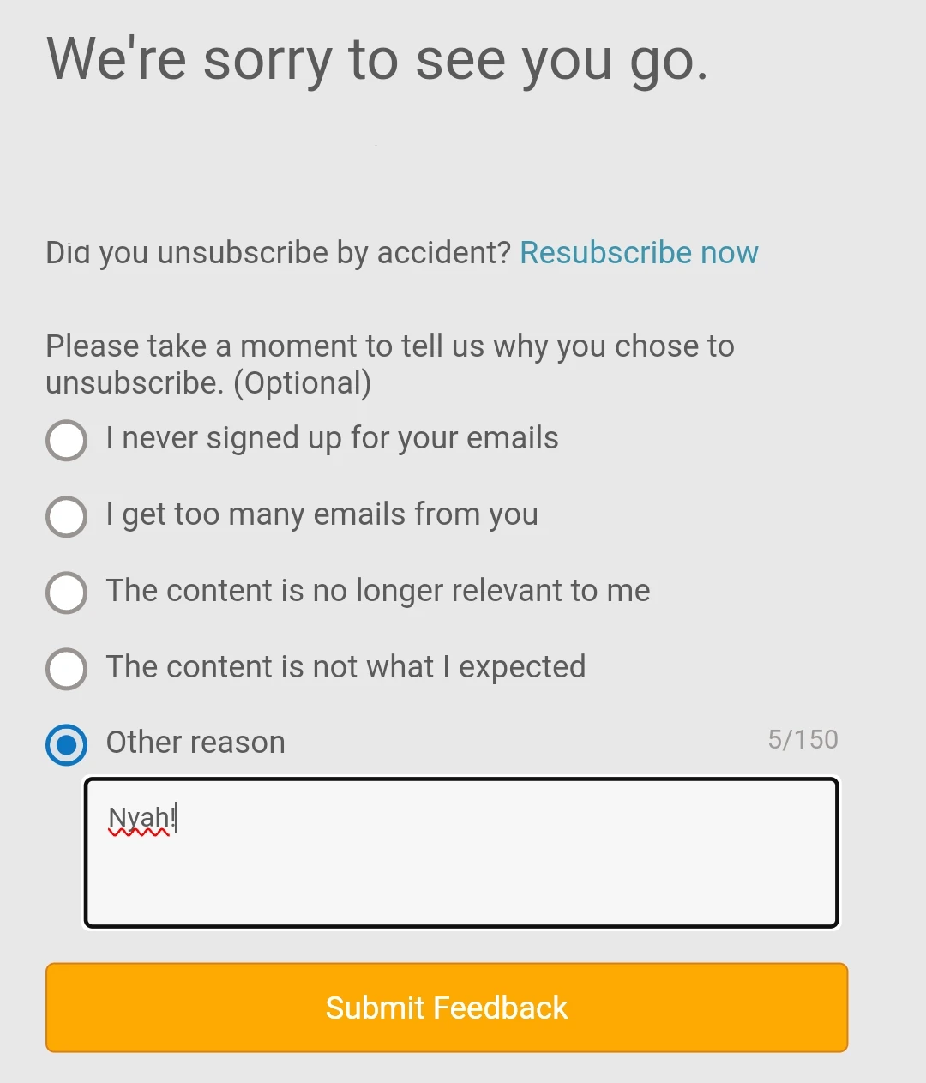
Task: Click the label text 'I get too many emails from you'
Action: (322, 514)
